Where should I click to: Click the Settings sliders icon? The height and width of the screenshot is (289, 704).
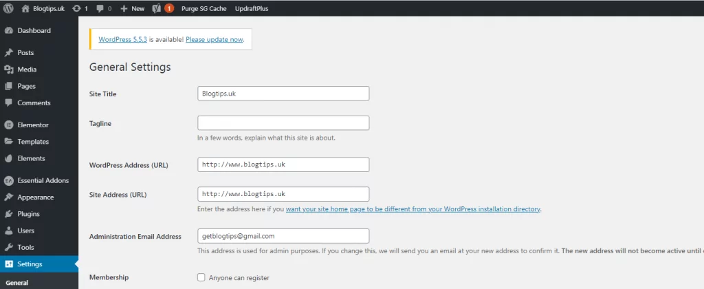8,264
